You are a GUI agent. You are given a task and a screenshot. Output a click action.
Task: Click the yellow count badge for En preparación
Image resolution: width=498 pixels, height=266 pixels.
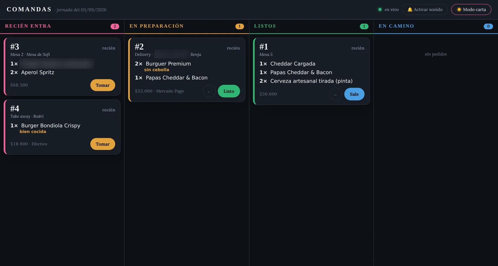[x=240, y=26]
